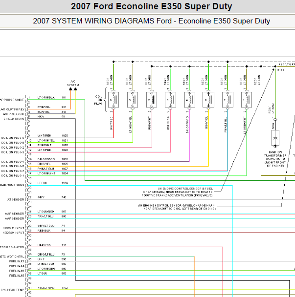Click the 'HO2S 11 INPUT' pin label
Viewport: 295px width, 297px height.
(13, 228)
